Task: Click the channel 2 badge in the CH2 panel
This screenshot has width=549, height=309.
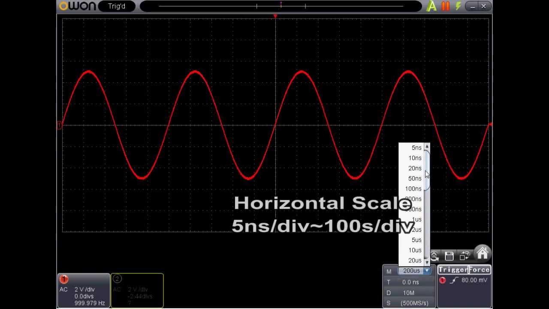Action: pos(117,279)
